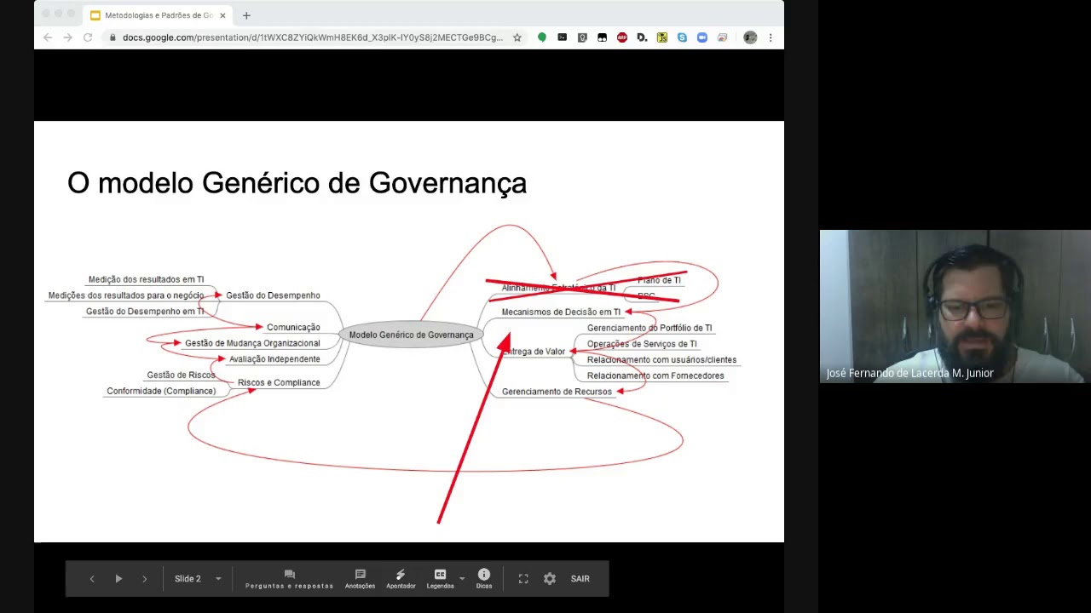Click 'Gerenciamento de Recursos' node text
The height and width of the screenshot is (613, 1091).
[x=557, y=392]
